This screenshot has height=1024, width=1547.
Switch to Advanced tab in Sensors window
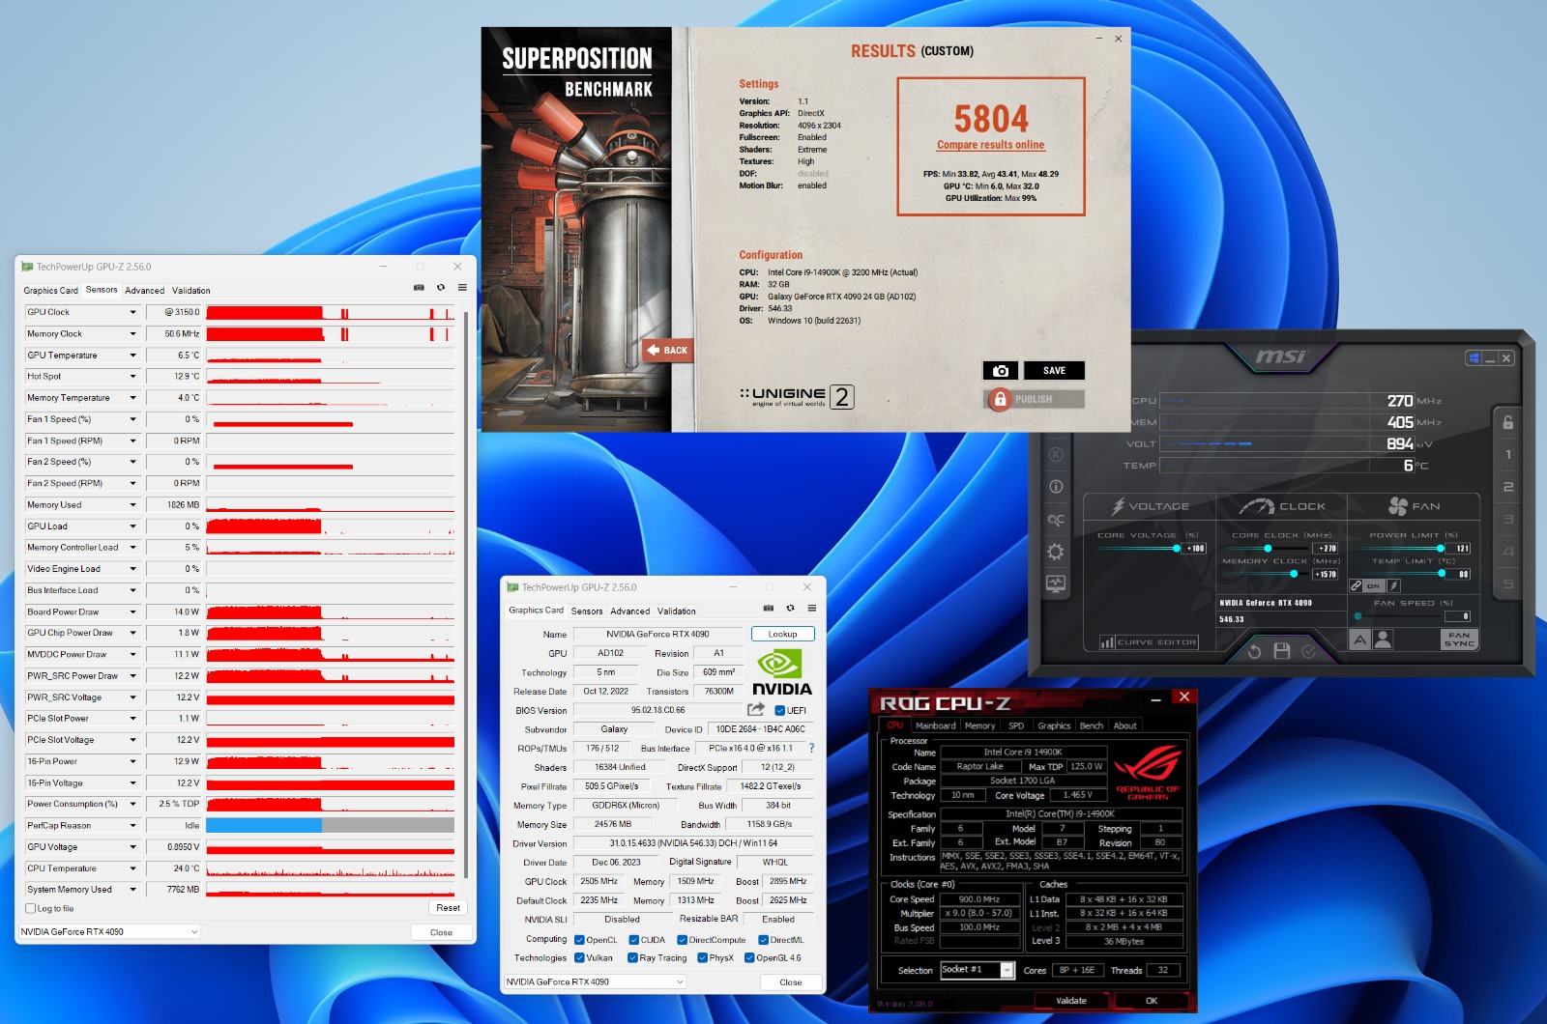click(145, 291)
